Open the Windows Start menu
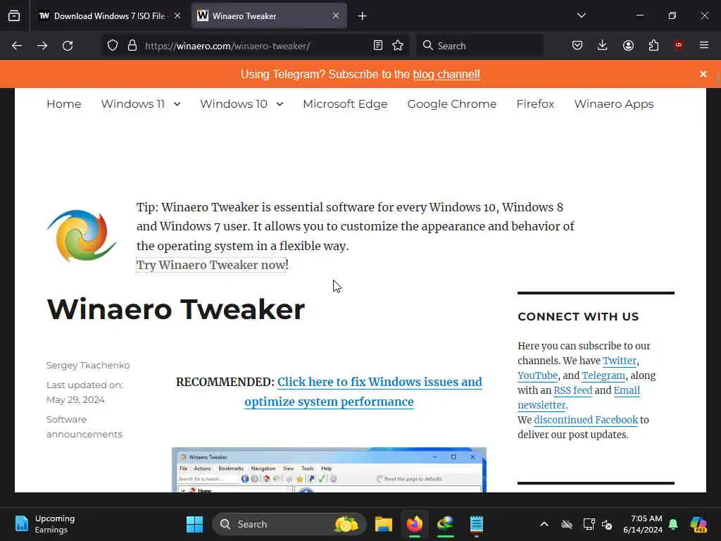Image resolution: width=721 pixels, height=541 pixels. pyautogui.click(x=194, y=524)
